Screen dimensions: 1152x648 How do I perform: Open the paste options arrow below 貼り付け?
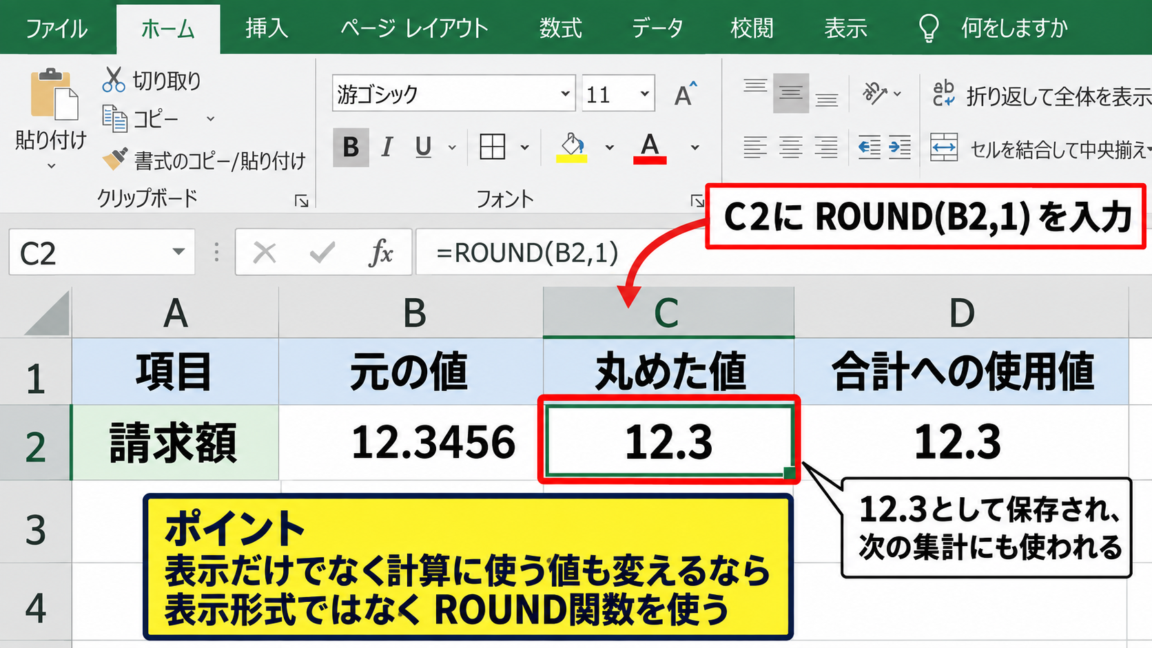51,166
